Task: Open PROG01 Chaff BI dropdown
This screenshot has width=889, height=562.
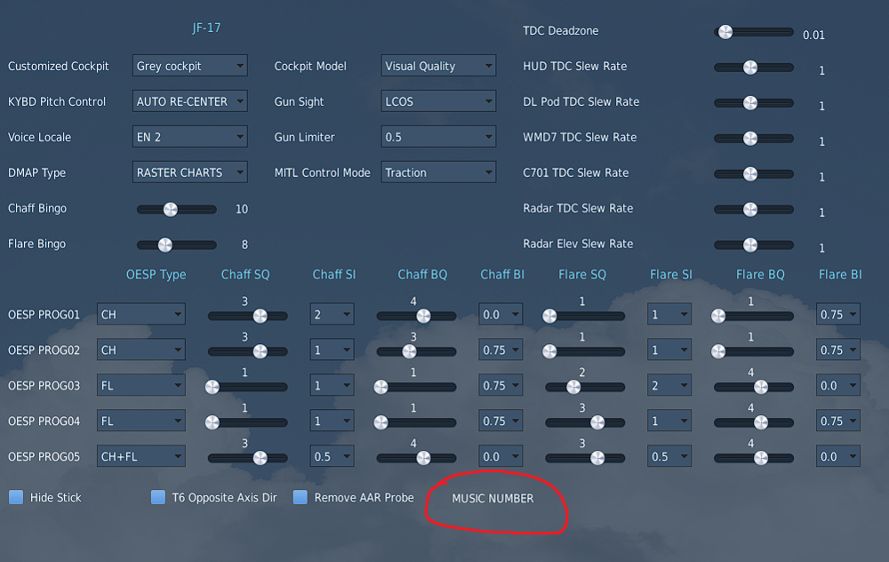Action: (501, 314)
